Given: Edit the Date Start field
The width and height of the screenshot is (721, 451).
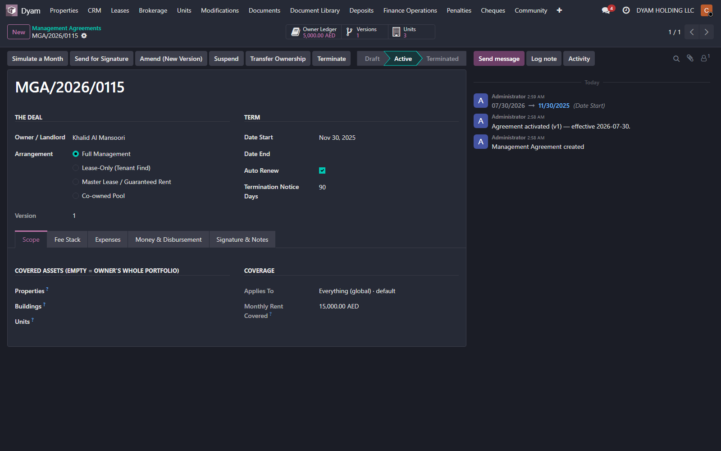Looking at the screenshot, I should 388,138.
